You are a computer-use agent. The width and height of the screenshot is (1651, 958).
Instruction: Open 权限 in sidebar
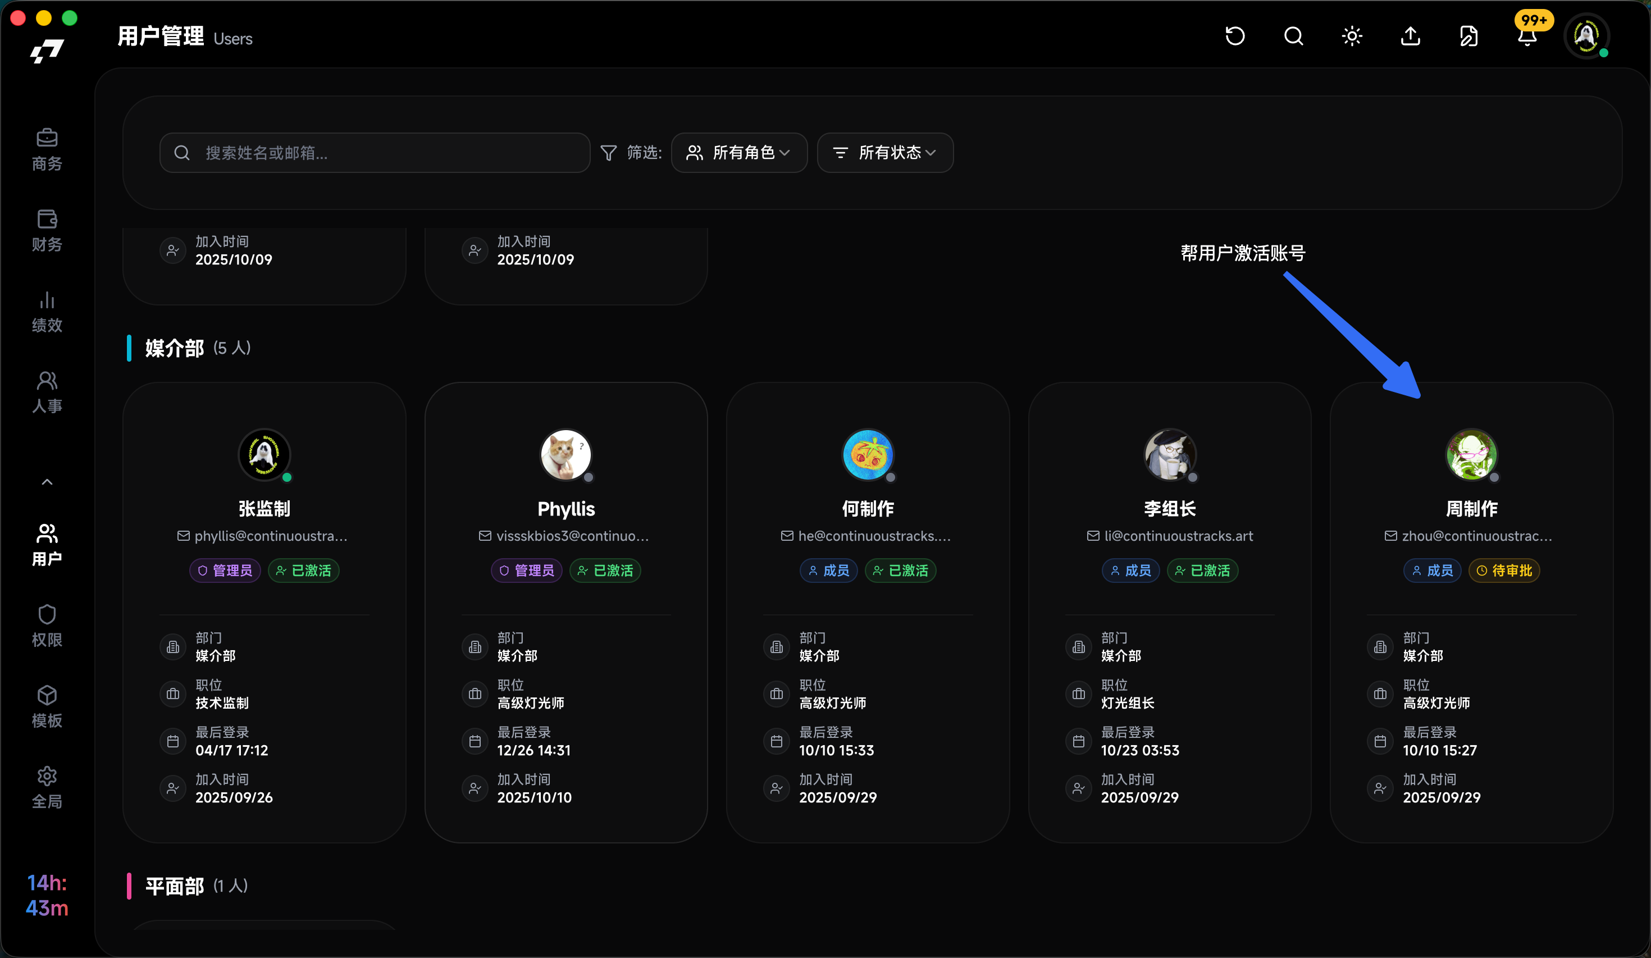click(x=47, y=626)
